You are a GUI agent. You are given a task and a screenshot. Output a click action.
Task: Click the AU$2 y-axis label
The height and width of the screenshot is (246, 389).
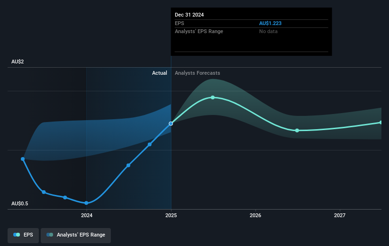(x=18, y=61)
